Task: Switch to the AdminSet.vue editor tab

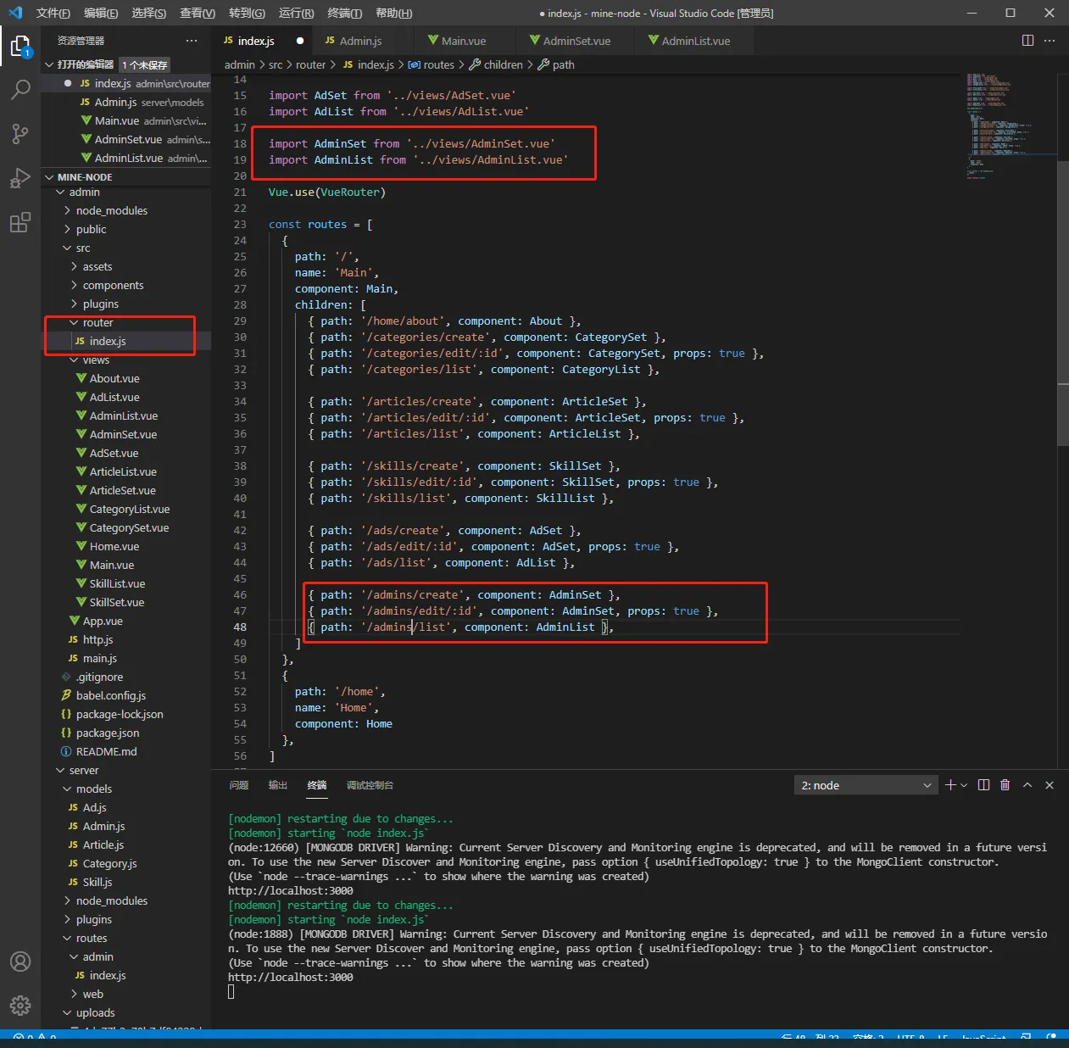Action: tap(576, 41)
